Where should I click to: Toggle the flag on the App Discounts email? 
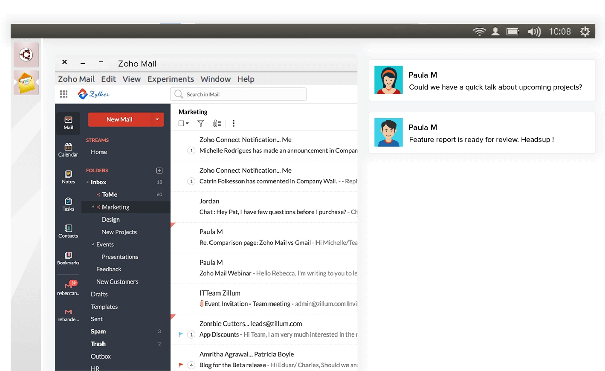click(x=180, y=335)
